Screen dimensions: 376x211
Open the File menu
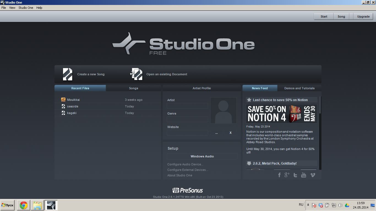click(4, 8)
